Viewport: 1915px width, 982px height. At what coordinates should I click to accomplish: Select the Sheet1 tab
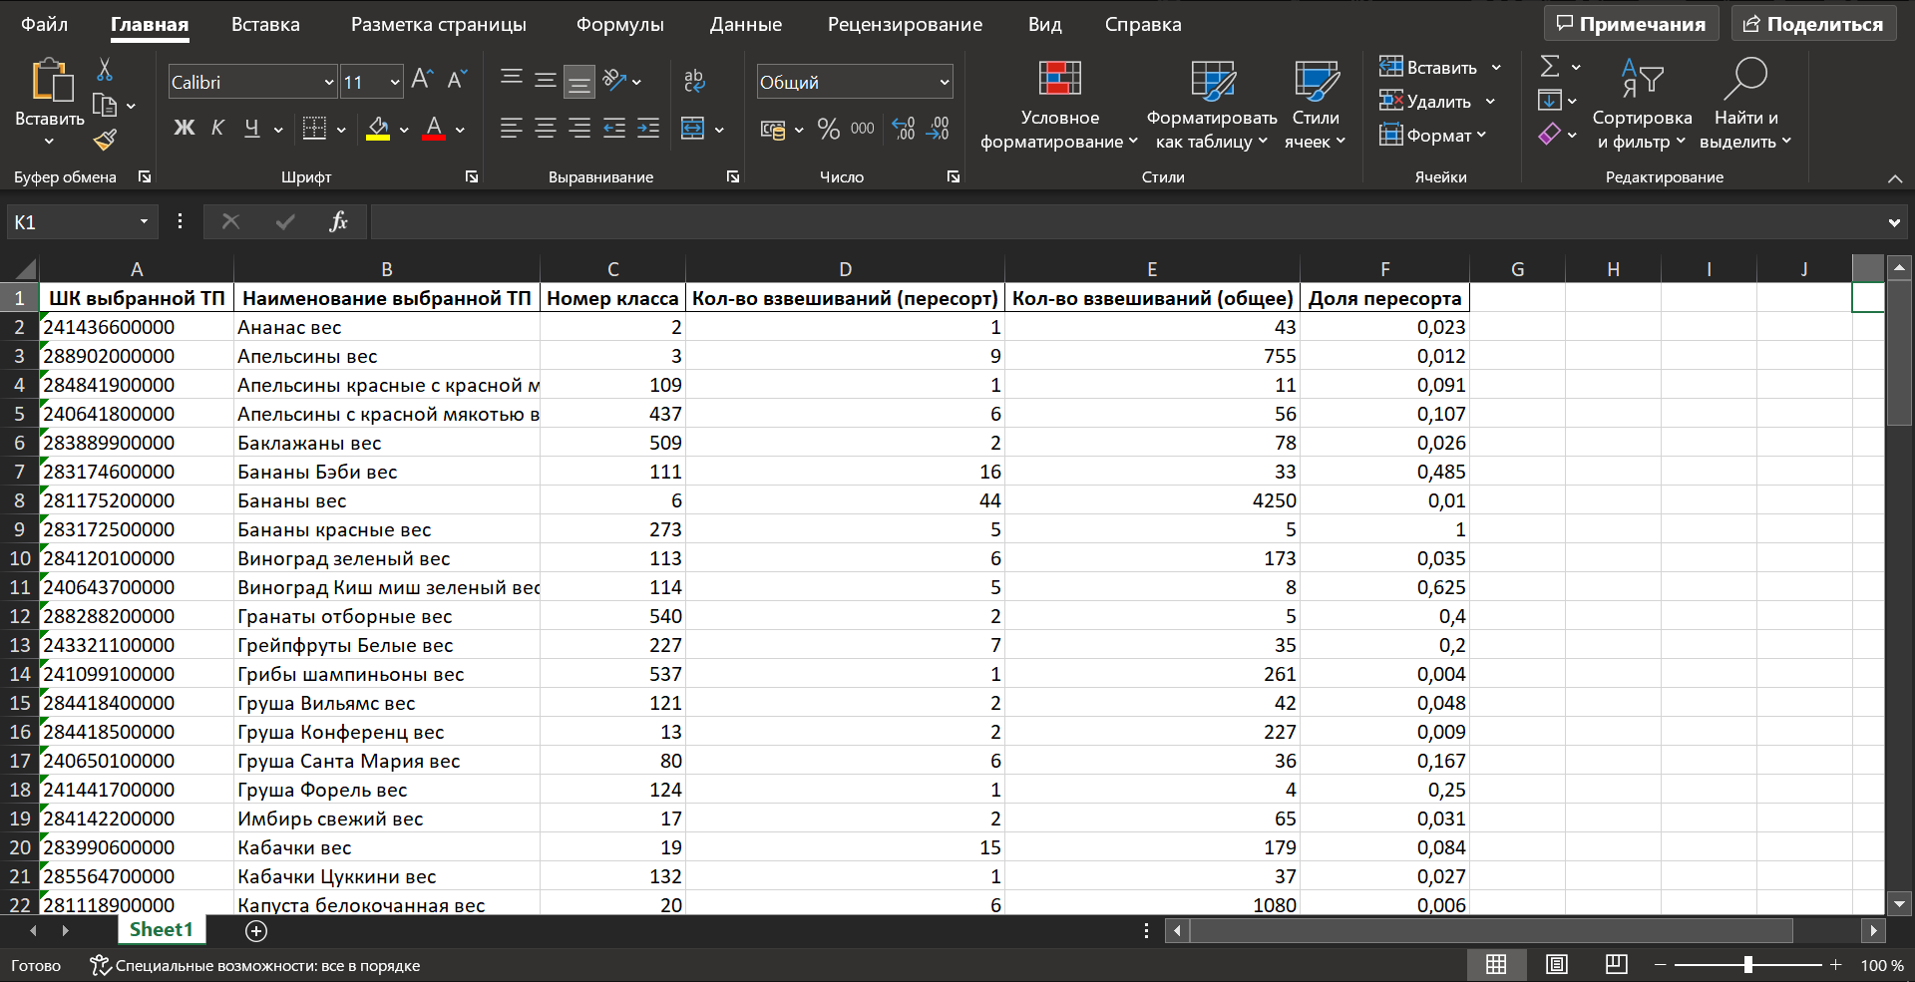coord(162,930)
